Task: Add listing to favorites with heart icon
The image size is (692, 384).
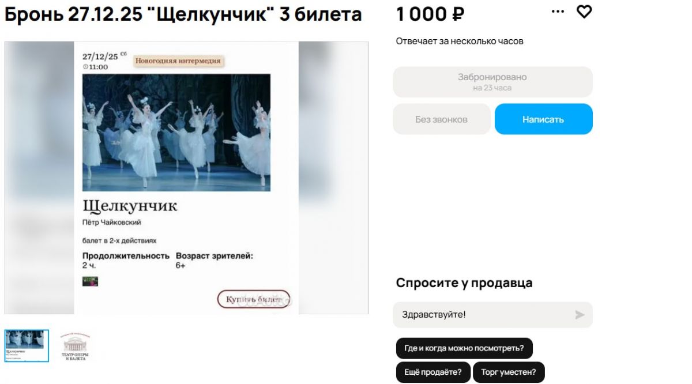Action: 584,12
